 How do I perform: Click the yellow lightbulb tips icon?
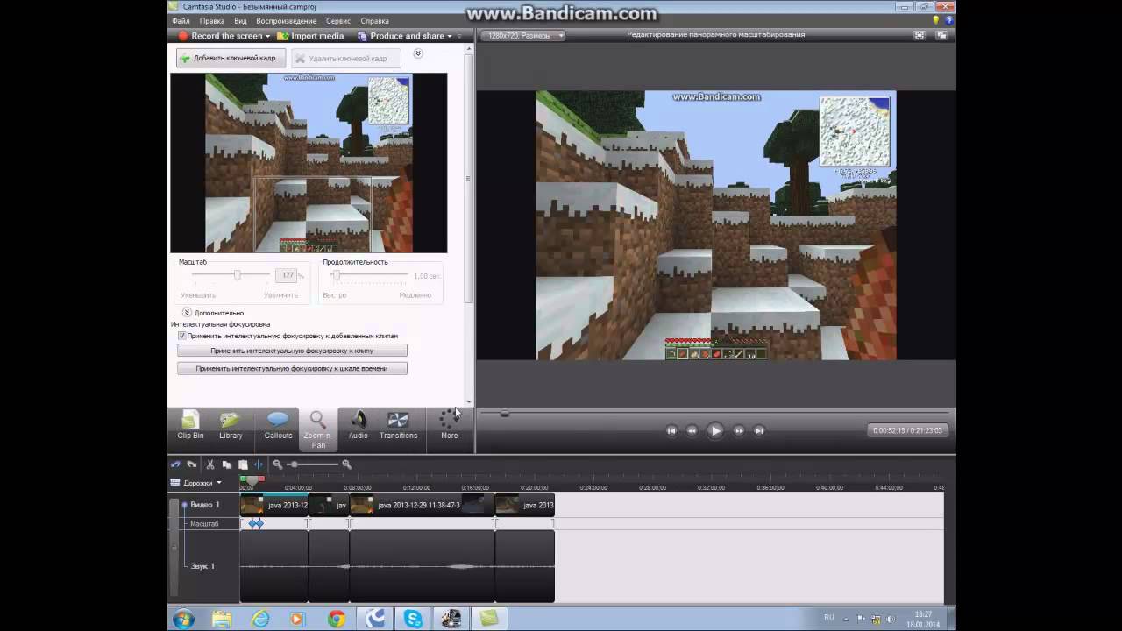936,20
